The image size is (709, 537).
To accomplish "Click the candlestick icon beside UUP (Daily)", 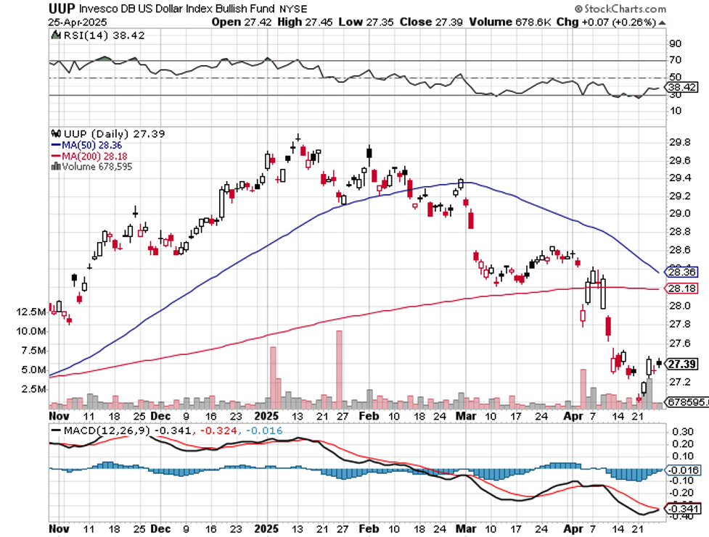I will (53, 134).
